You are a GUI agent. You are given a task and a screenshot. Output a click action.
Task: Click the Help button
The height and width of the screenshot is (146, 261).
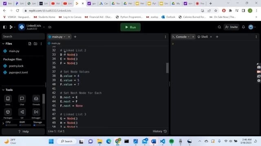point(23,131)
